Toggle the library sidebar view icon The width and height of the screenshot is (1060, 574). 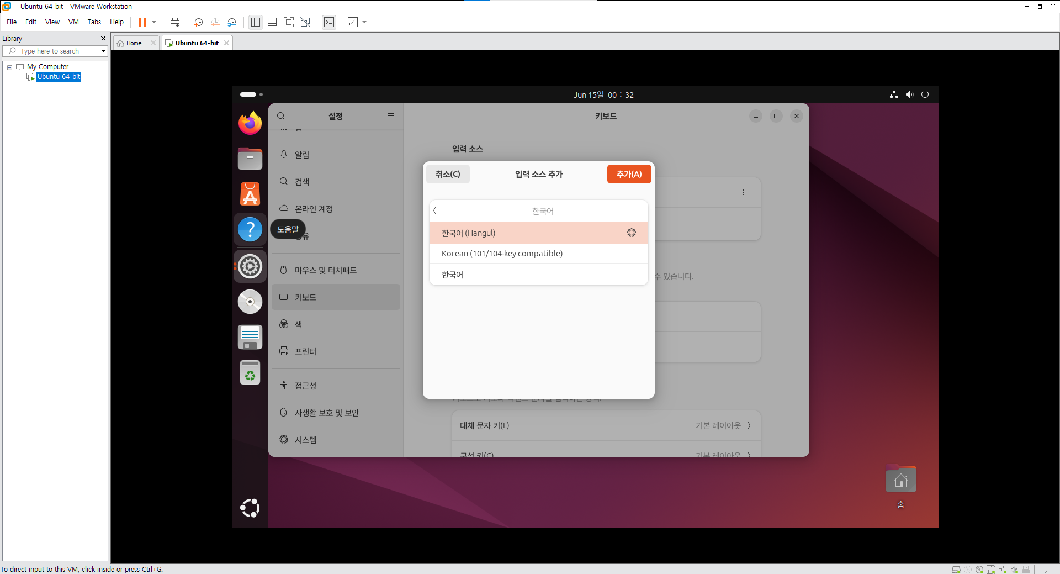coord(255,22)
